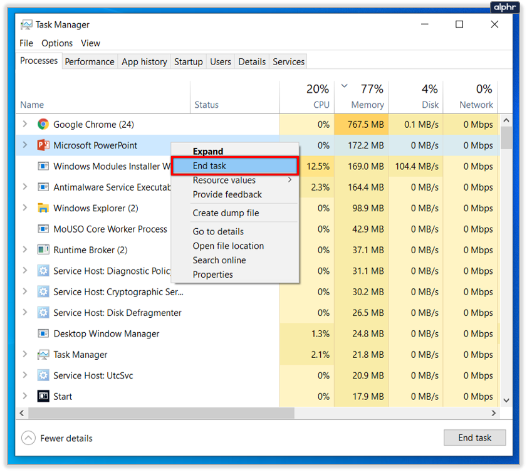Open the View menu
The image size is (527, 472).
point(90,43)
